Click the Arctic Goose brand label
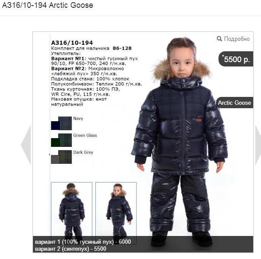Viewport: 261px width, 259px height. [x=235, y=103]
